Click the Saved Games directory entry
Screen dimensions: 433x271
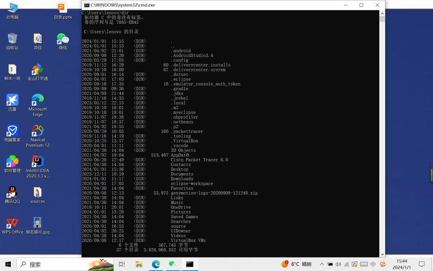coord(185,216)
